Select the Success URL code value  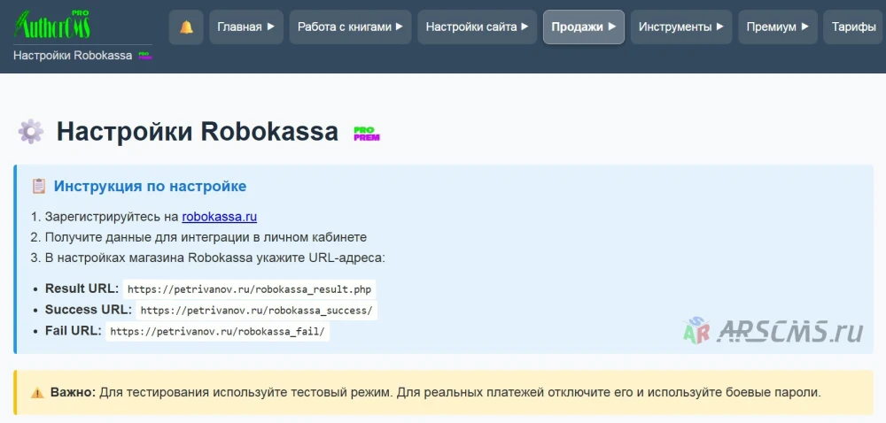pyautogui.click(x=256, y=311)
